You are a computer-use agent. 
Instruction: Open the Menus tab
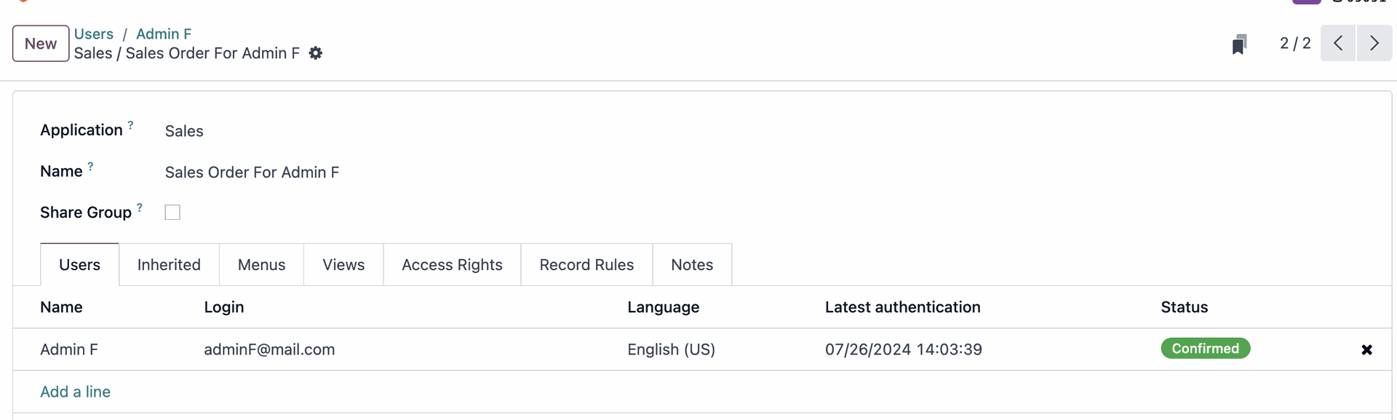(x=261, y=265)
